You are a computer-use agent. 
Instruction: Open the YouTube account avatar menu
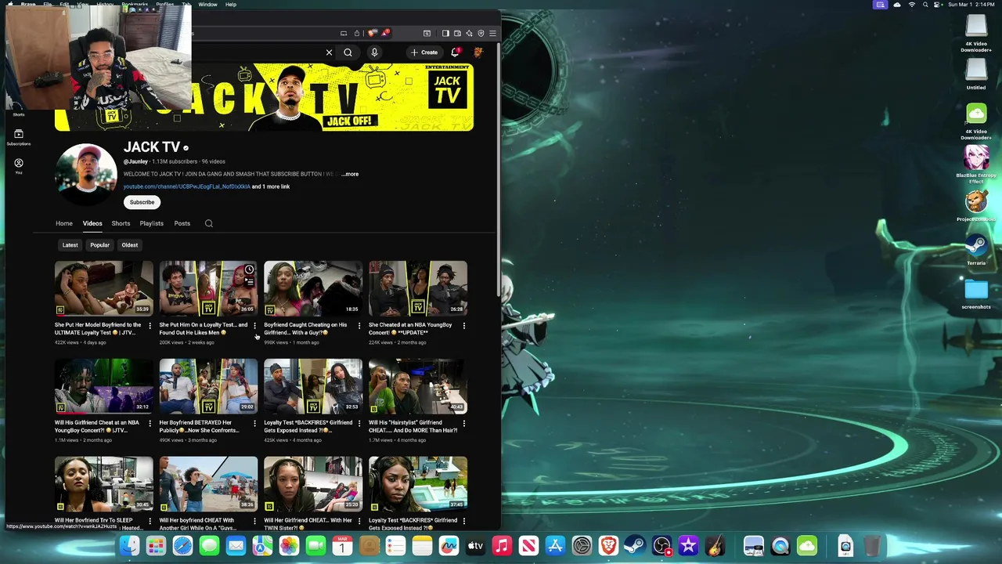478,52
